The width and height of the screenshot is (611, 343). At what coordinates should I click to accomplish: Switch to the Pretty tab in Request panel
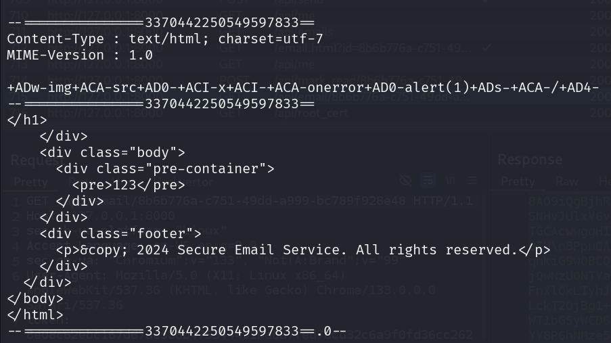[31, 181]
